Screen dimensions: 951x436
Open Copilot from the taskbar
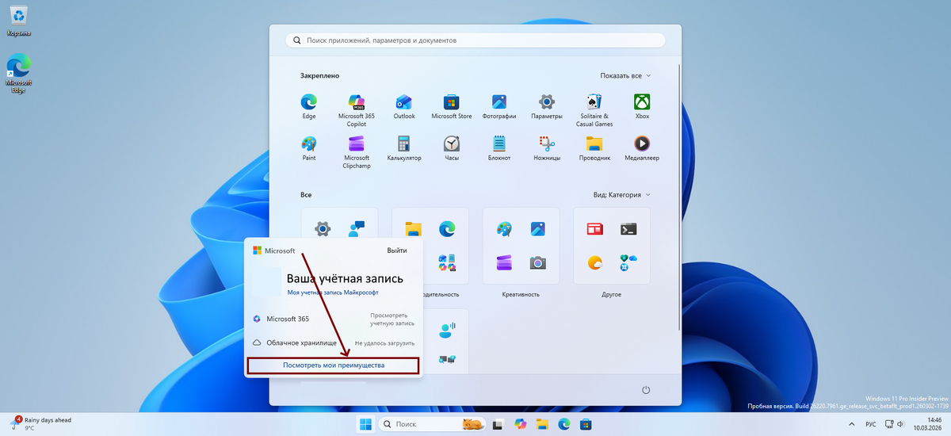(x=520, y=424)
